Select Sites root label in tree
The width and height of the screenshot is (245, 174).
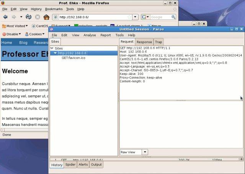point(59,48)
